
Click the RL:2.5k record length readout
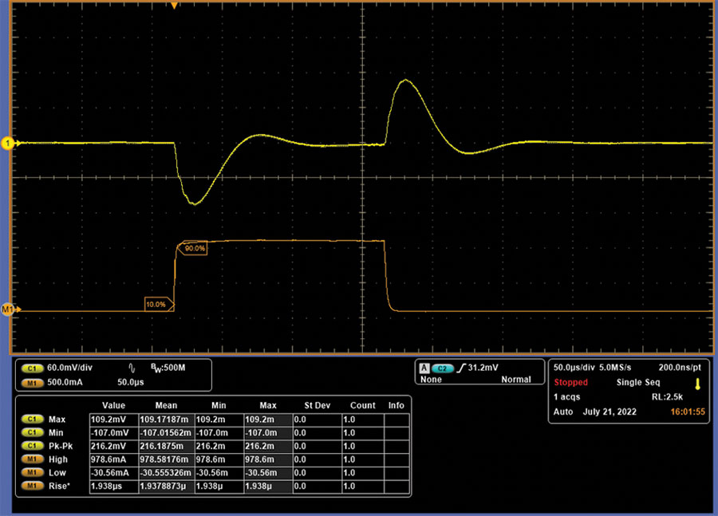click(667, 397)
